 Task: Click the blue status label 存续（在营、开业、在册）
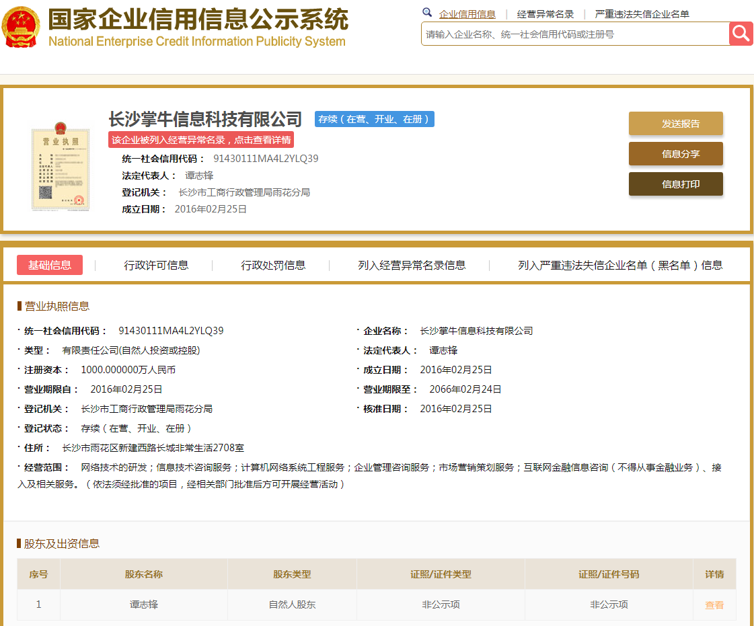pos(374,118)
